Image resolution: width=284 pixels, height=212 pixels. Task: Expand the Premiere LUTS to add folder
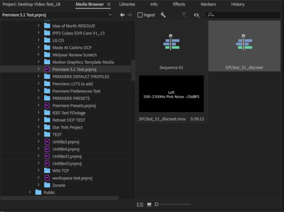coord(39,84)
